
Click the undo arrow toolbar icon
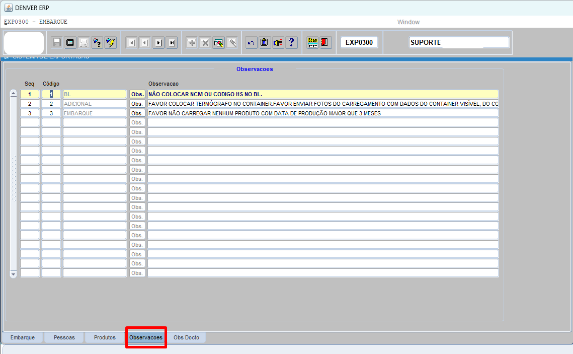(x=251, y=43)
